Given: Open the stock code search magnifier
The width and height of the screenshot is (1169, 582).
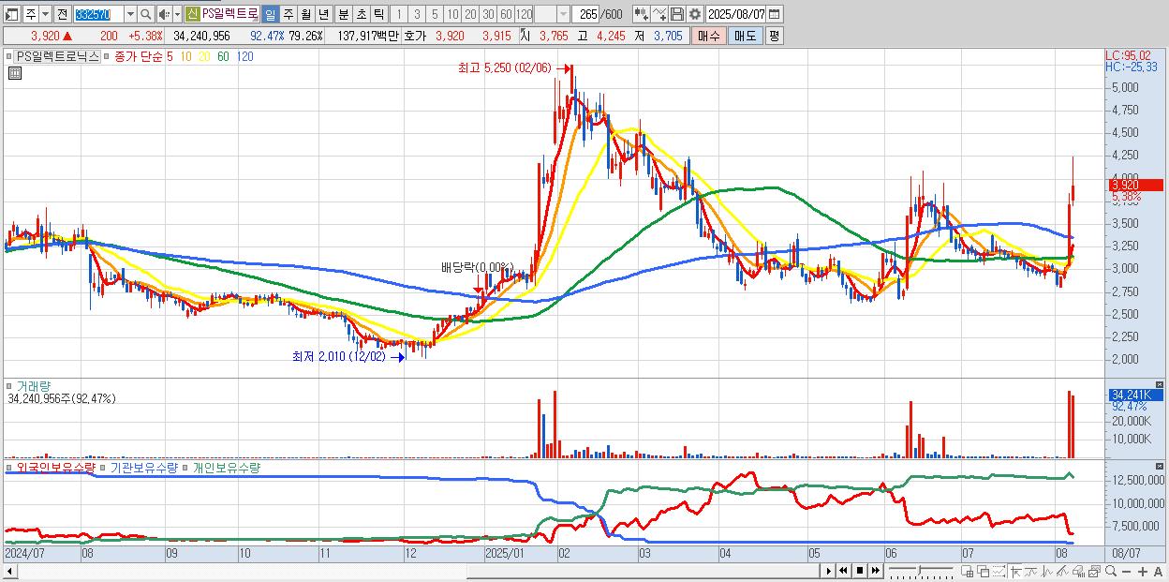Looking at the screenshot, I should pyautogui.click(x=146, y=14).
